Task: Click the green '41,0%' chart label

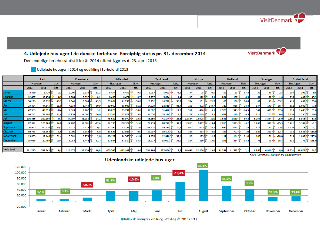Action: [x=273, y=192]
